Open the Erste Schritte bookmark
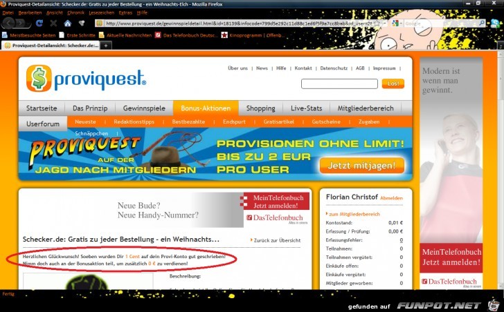The height and width of the screenshot is (312, 504). 78,35
